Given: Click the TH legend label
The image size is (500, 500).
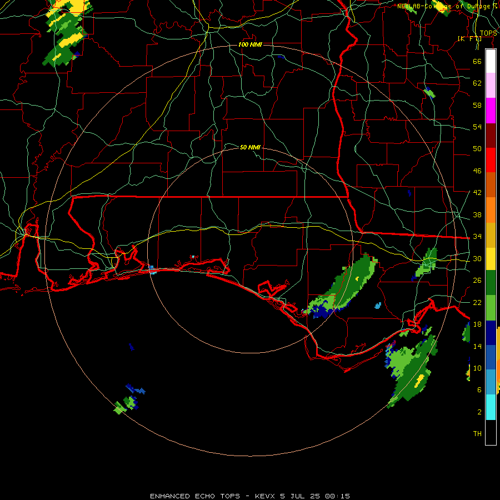Looking at the screenshot, I should 477,434.
